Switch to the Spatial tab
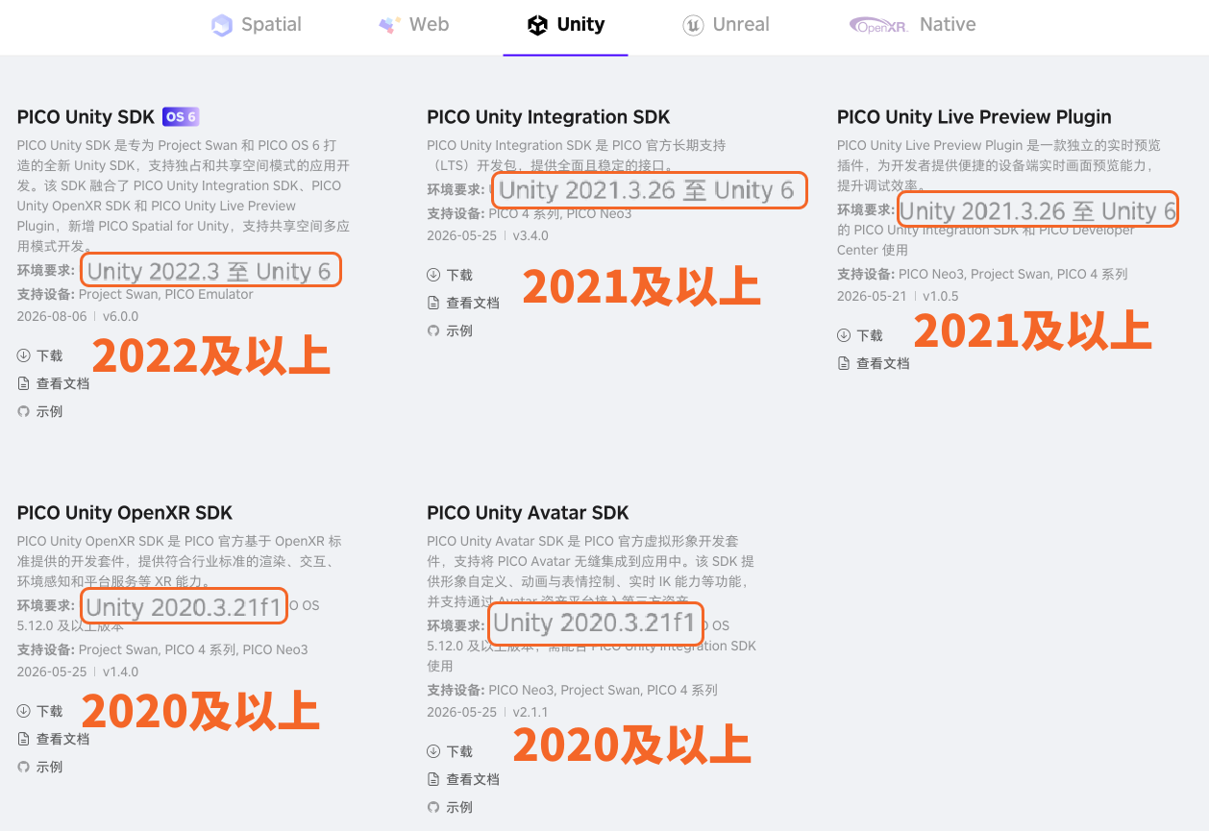 point(257,25)
